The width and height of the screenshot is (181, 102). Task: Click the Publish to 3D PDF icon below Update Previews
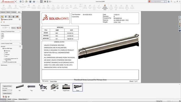3,97
